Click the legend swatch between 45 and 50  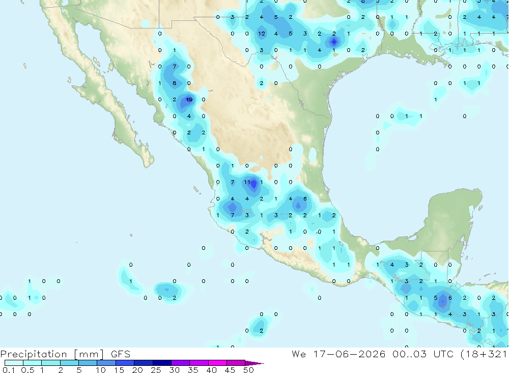tap(236, 363)
